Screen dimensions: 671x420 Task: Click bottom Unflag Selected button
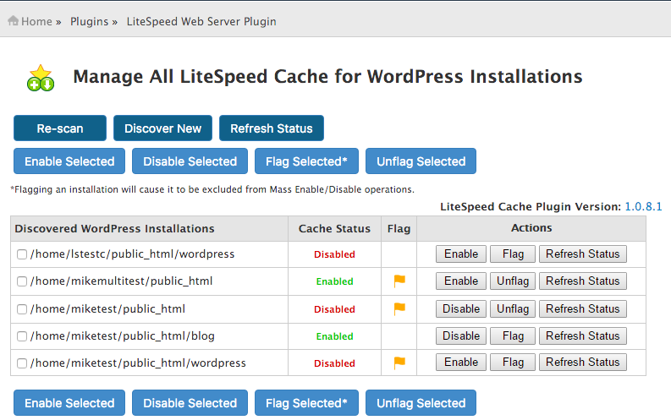[x=421, y=402]
